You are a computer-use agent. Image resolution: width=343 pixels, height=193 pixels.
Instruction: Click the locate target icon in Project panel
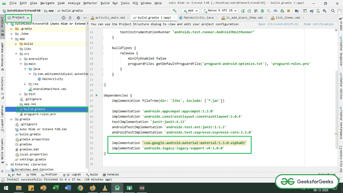click(64, 18)
